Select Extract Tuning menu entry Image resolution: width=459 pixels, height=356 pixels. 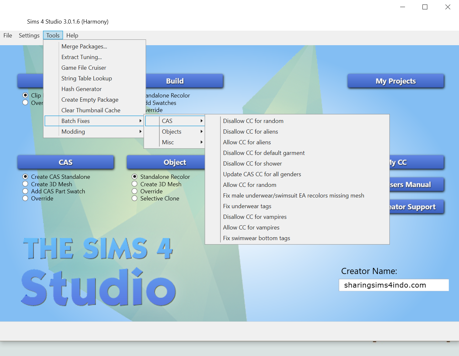pyautogui.click(x=94, y=57)
